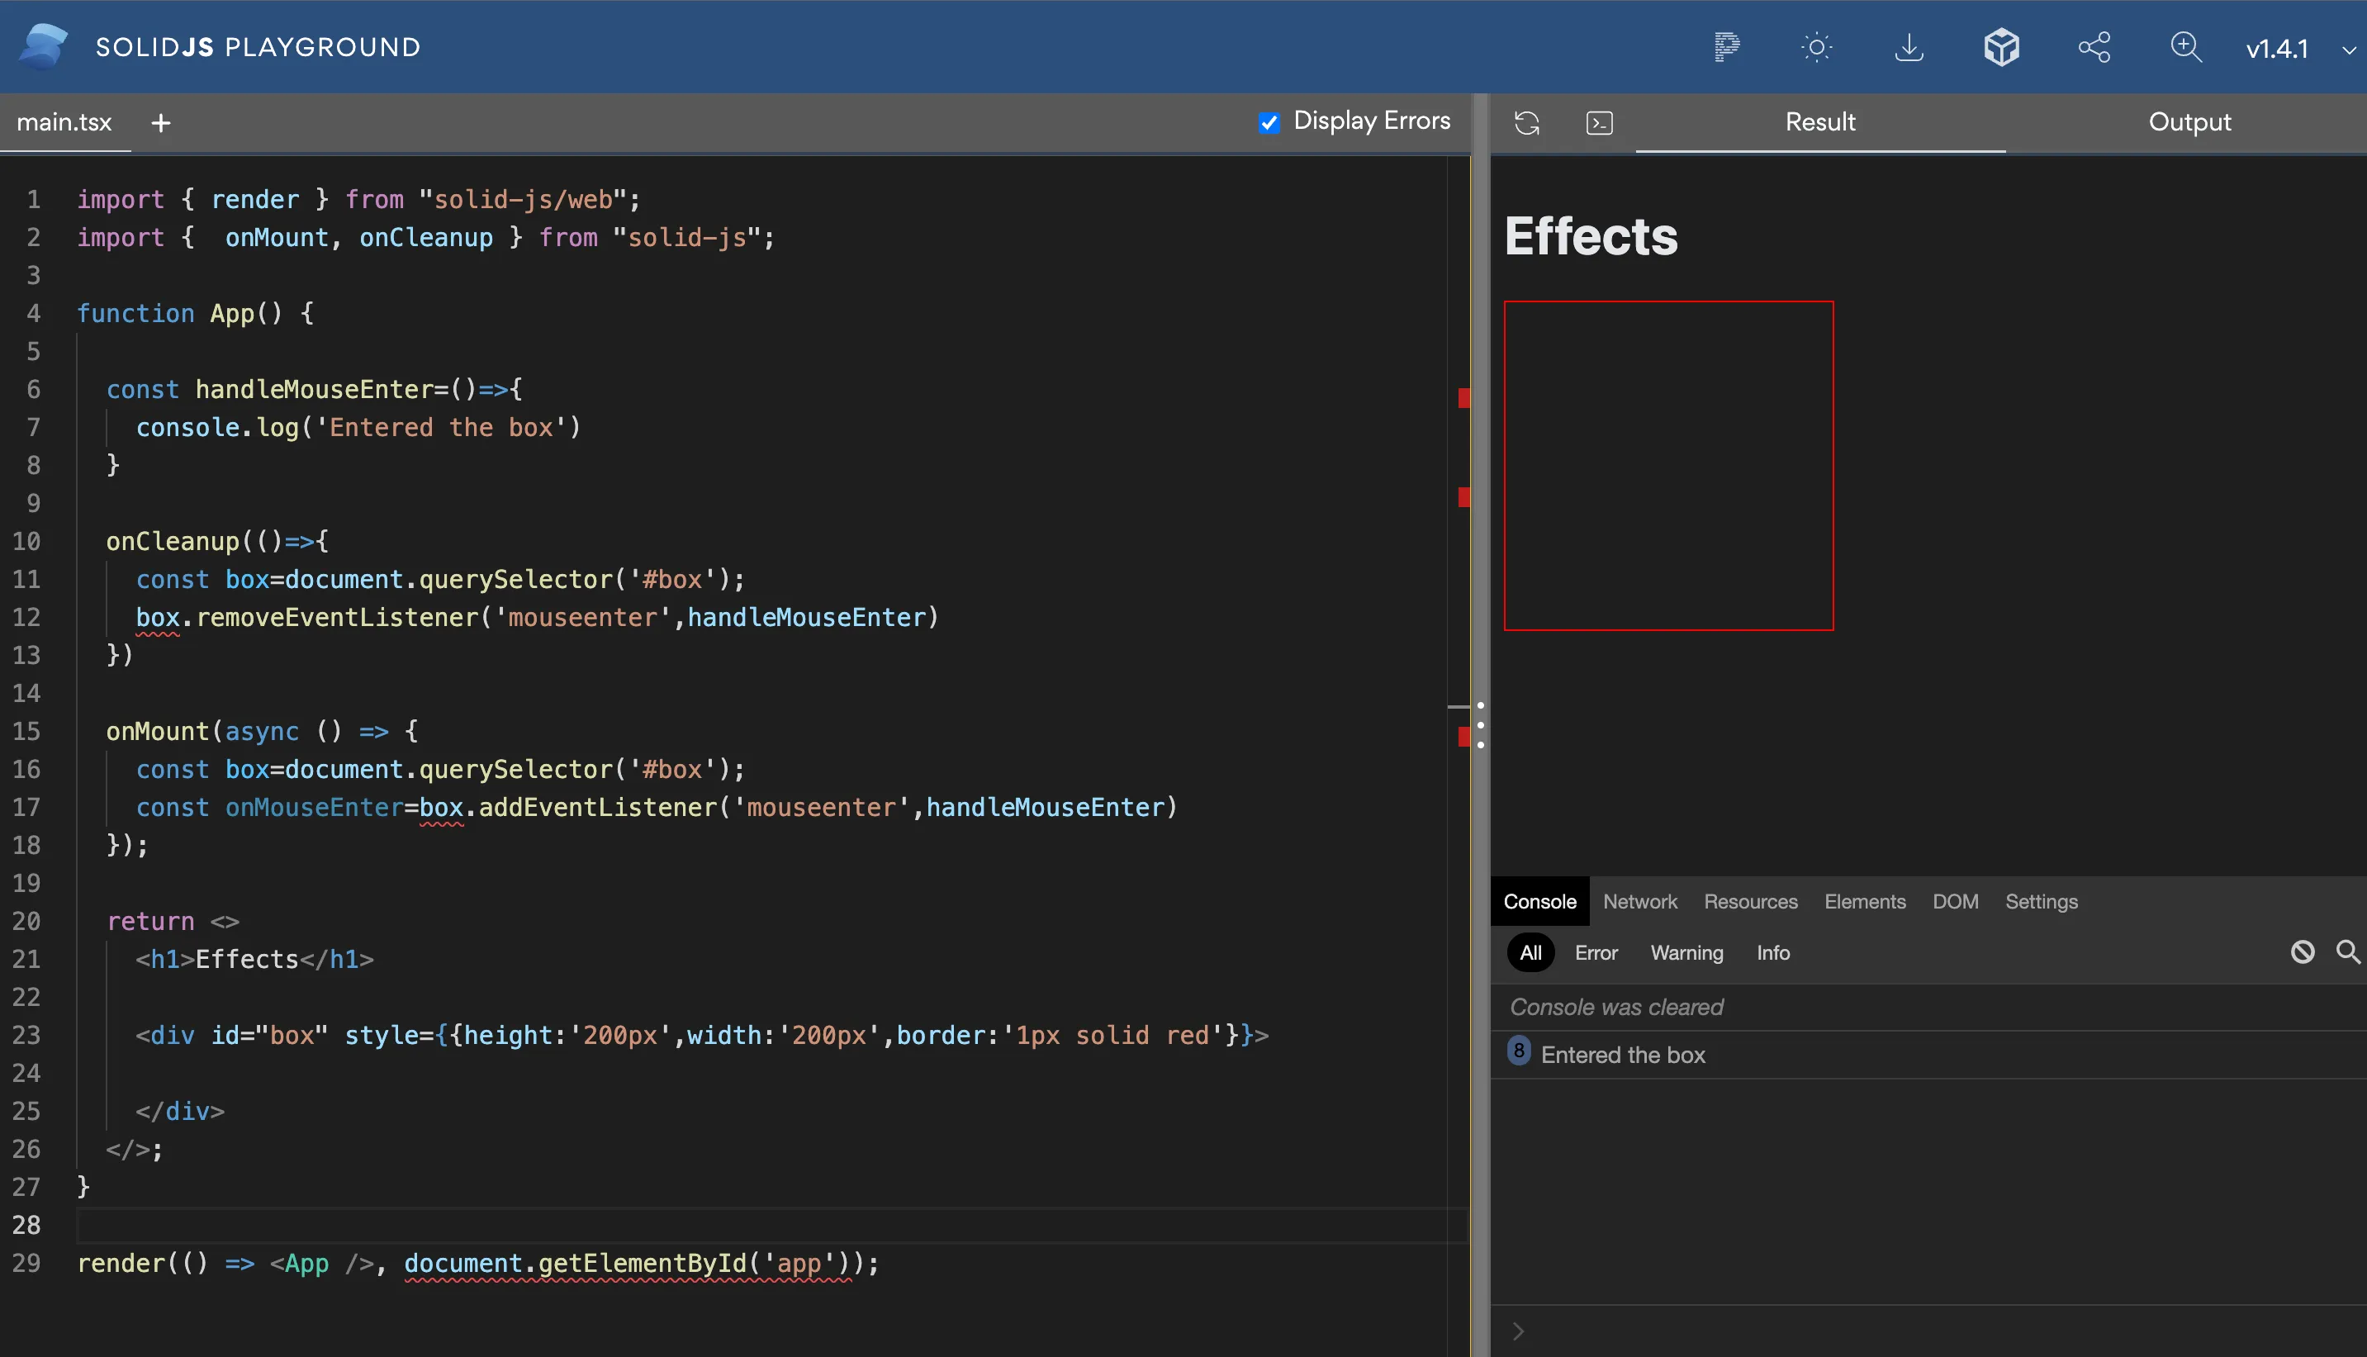
Task: Enable the Error log filter
Action: pyautogui.click(x=1596, y=952)
